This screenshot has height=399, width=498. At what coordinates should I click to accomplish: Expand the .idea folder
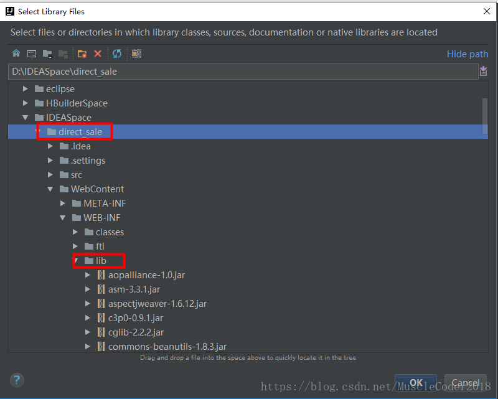(50, 146)
